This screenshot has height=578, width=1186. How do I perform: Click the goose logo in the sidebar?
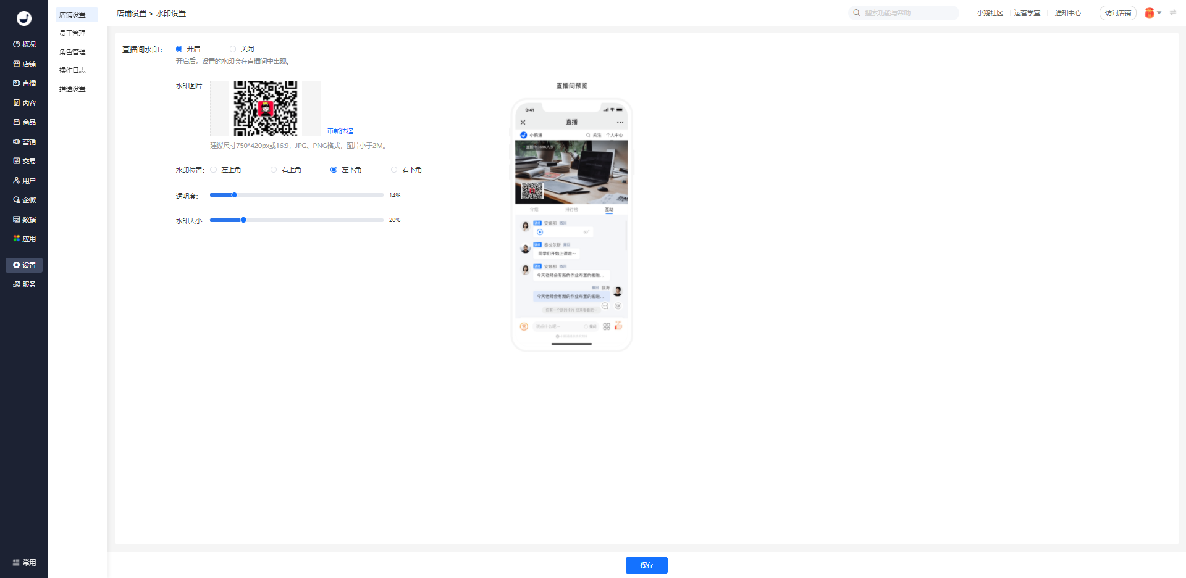pyautogui.click(x=23, y=19)
